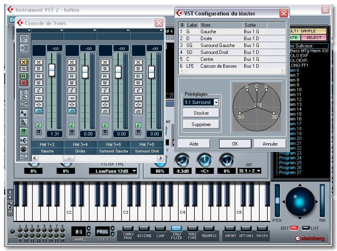Toggle global mute in mixer common panel
337x251 pixels.
coord(23,62)
